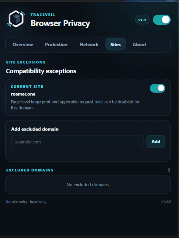
Task: Select the Sites tab
Action: coord(116,44)
